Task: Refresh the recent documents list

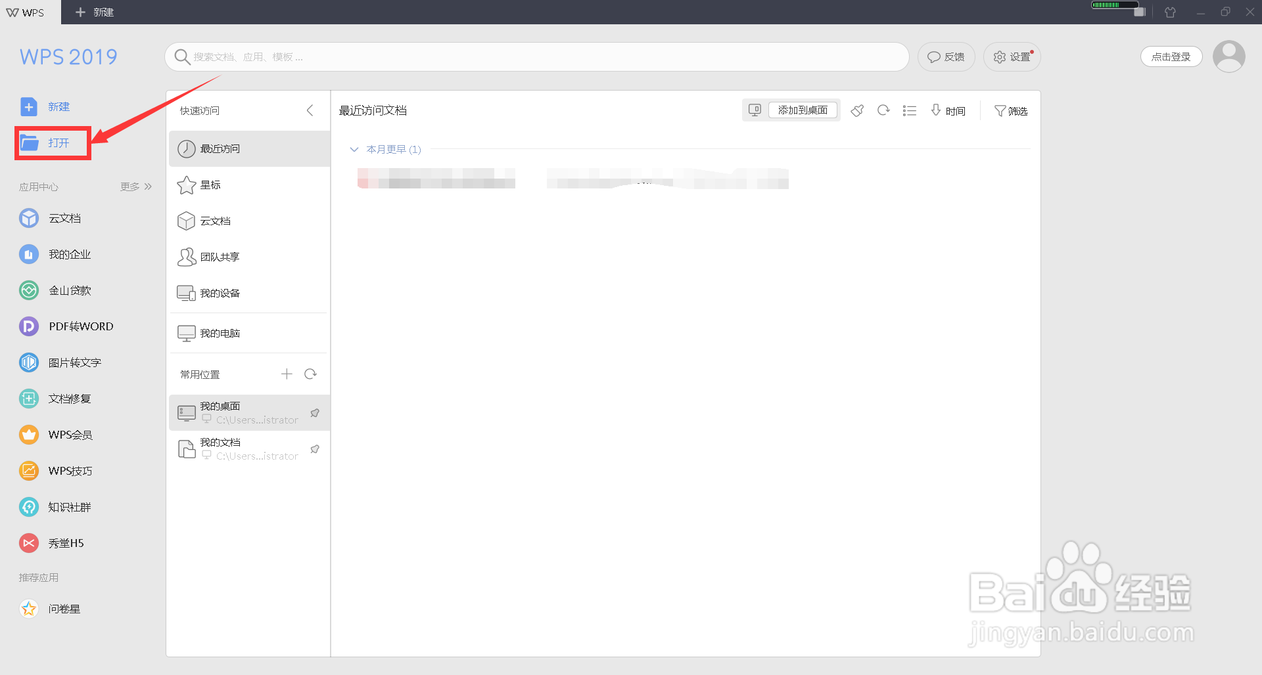Action: click(x=883, y=110)
